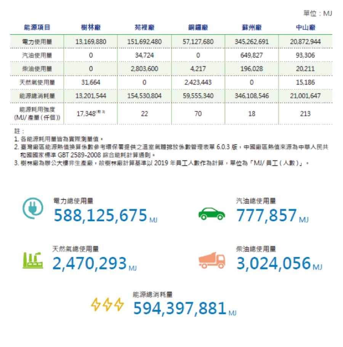This screenshot has height=347, width=343.
Task: Click the 588,125,675 total electricity figure
Action: click(100, 216)
